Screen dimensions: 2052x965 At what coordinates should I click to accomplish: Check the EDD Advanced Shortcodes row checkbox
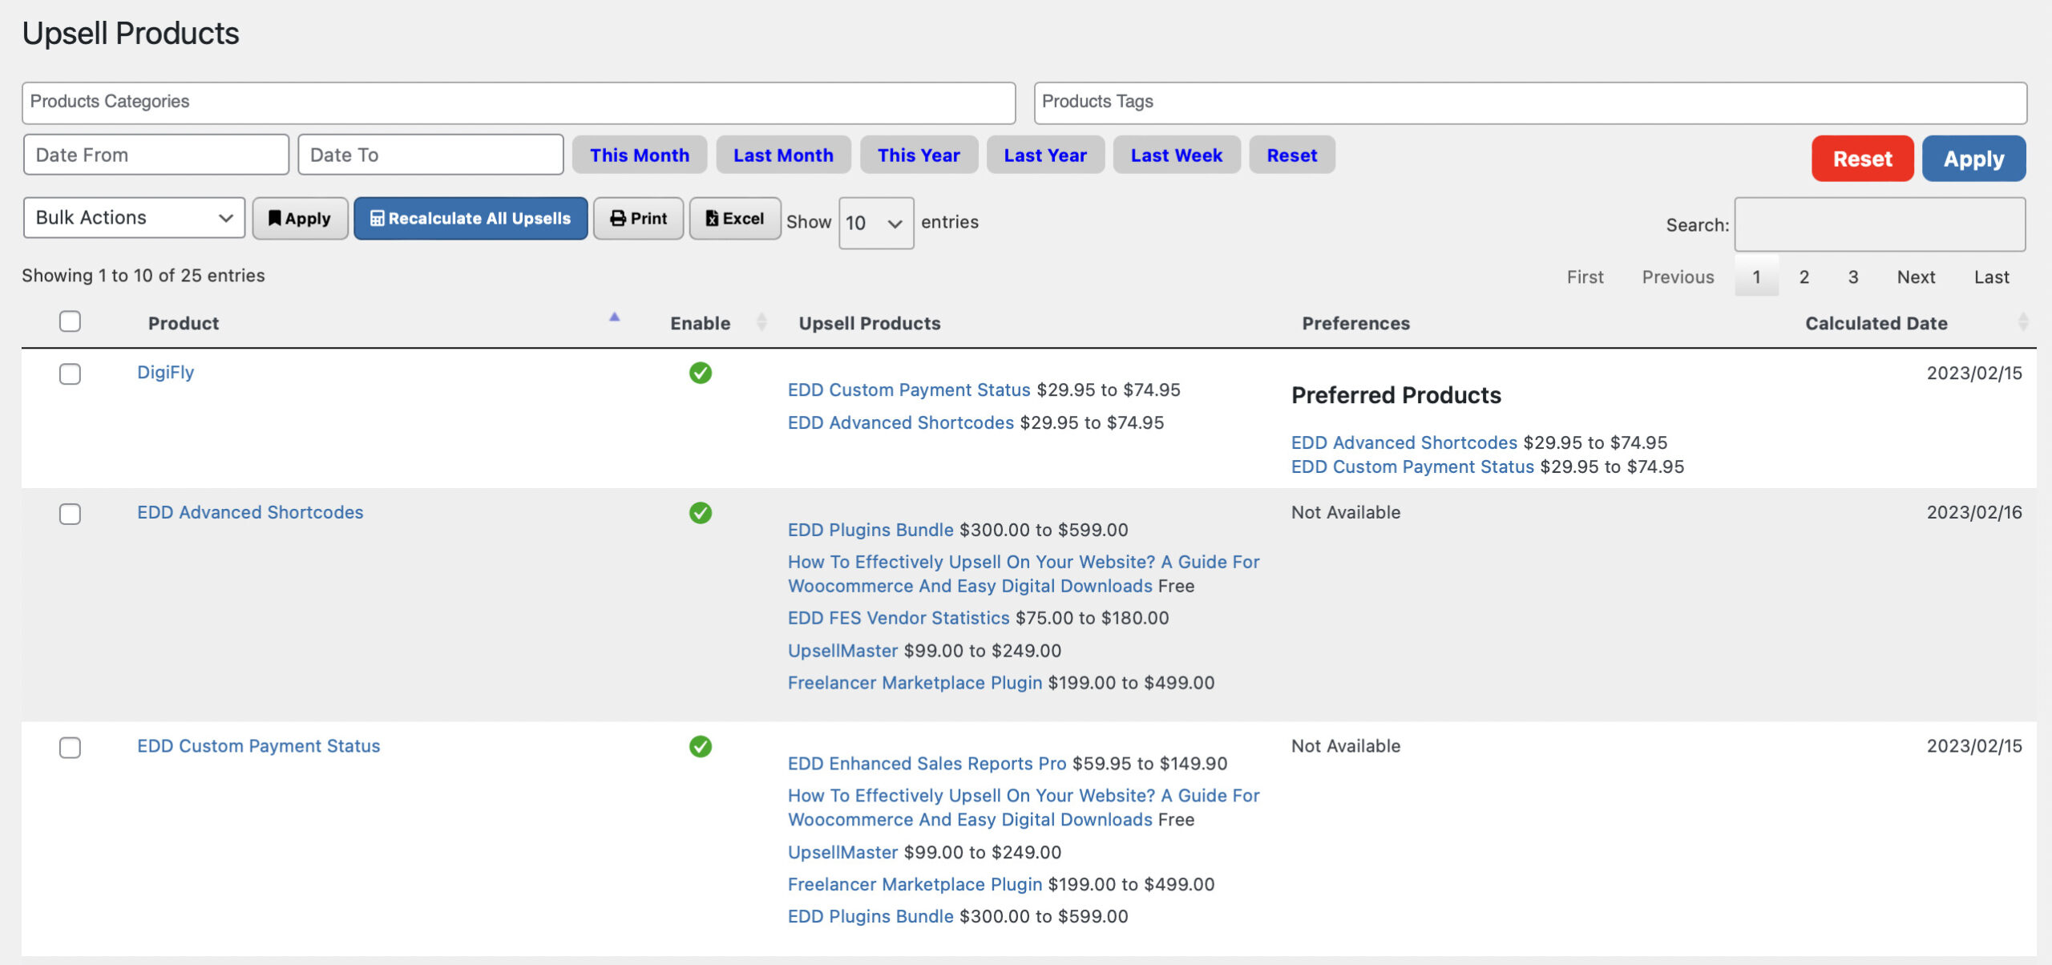click(70, 514)
